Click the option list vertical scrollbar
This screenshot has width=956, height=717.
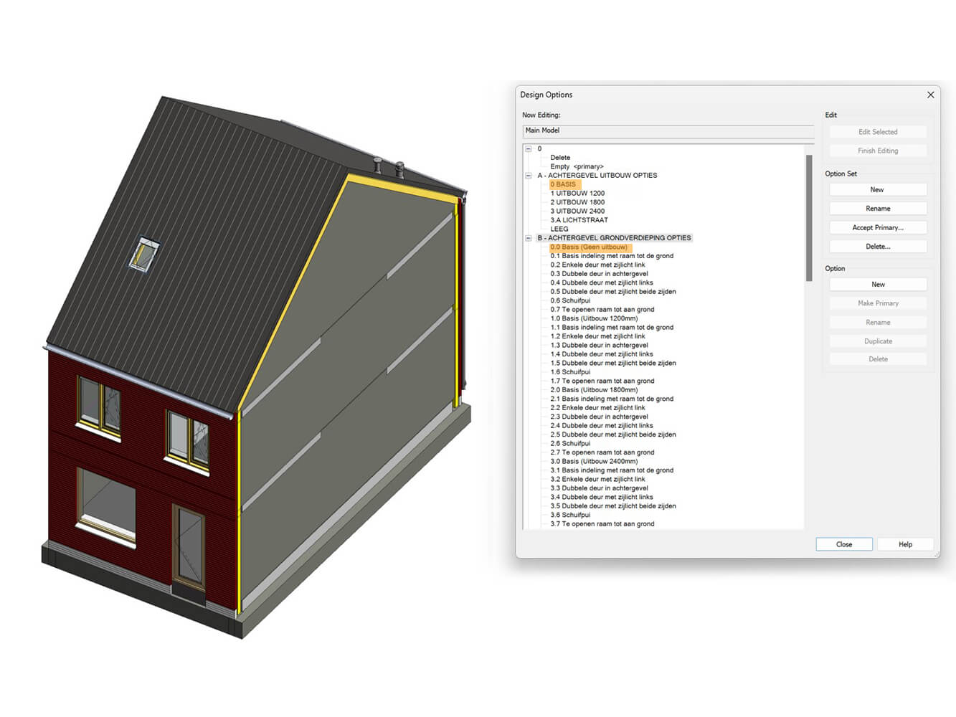[809, 215]
